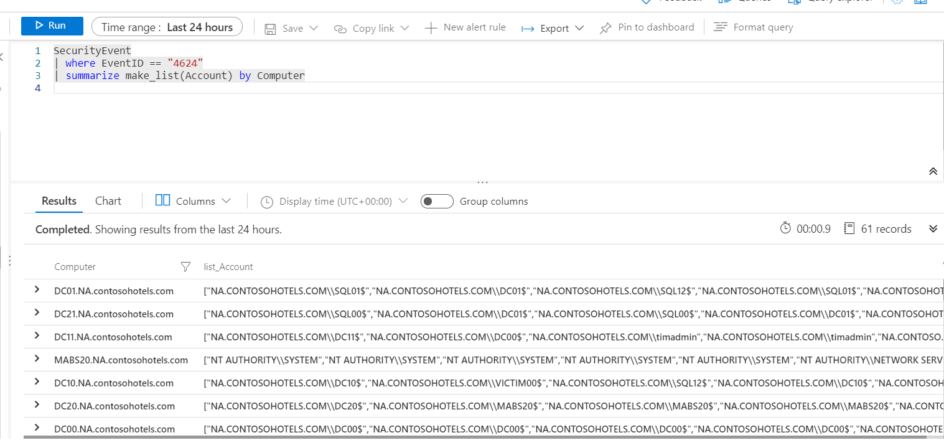
Task: Click the Completed status message
Action: pyautogui.click(x=159, y=230)
